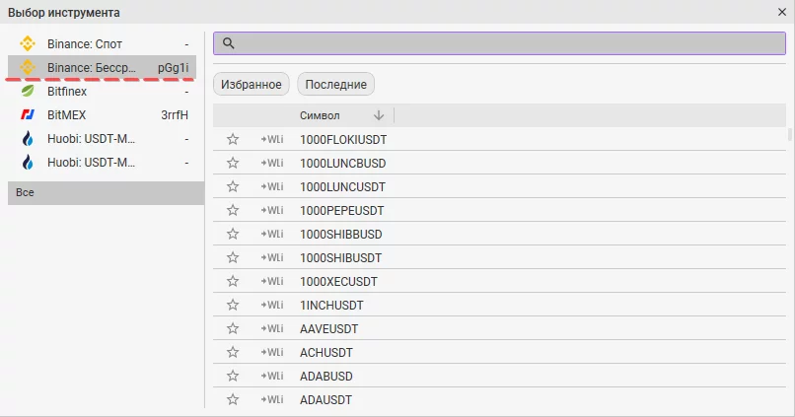
Task: Select second Huobi: USDT-M entry
Action: pyautogui.click(x=102, y=162)
